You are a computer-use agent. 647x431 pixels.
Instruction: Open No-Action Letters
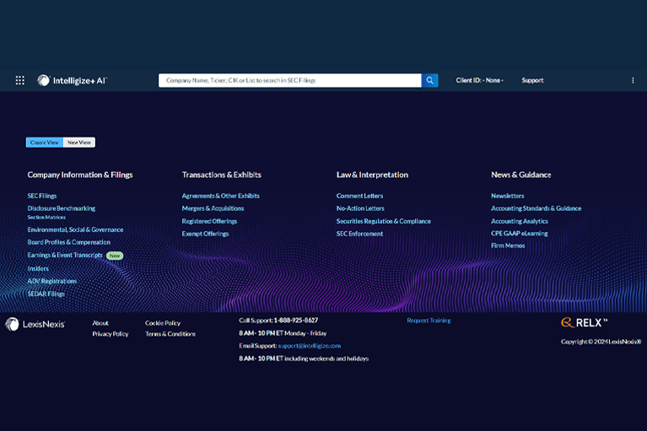(x=360, y=208)
